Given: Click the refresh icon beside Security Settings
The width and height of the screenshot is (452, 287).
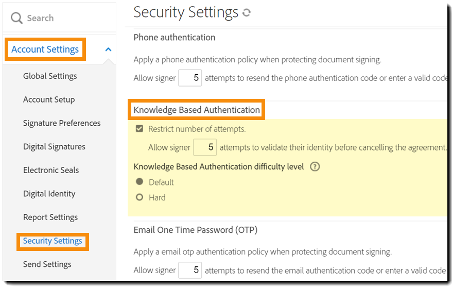Looking at the screenshot, I should point(247,13).
